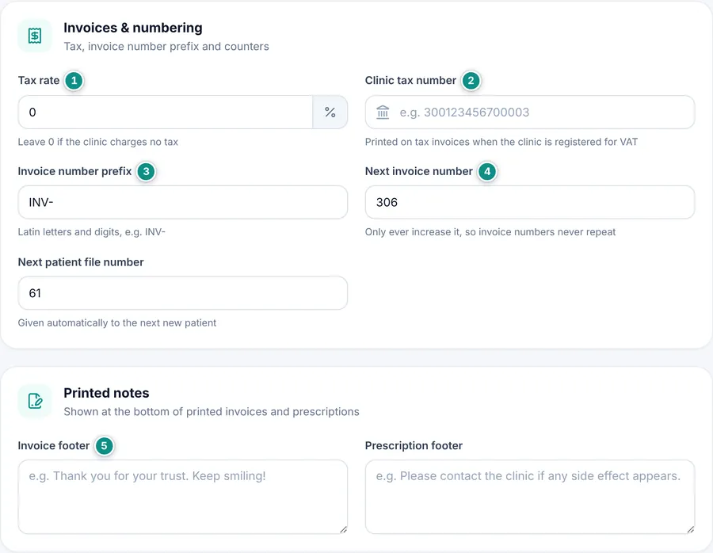This screenshot has width=713, height=553.
Task: Click the "Invoice footer" field label
Action: pos(54,446)
